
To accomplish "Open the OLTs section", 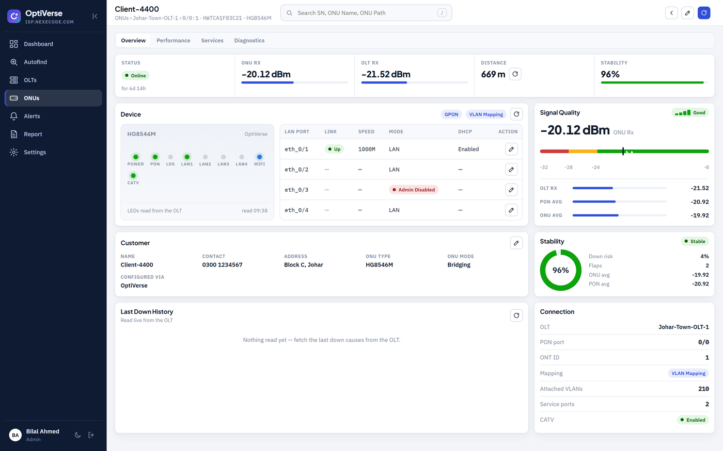I will pos(53,80).
